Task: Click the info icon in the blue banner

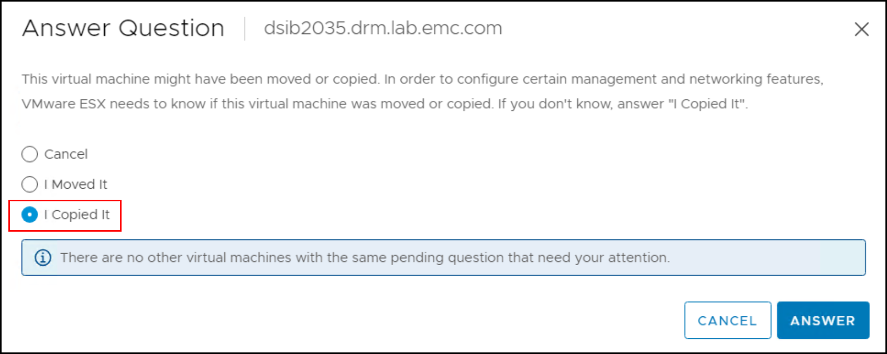Action: click(x=43, y=258)
